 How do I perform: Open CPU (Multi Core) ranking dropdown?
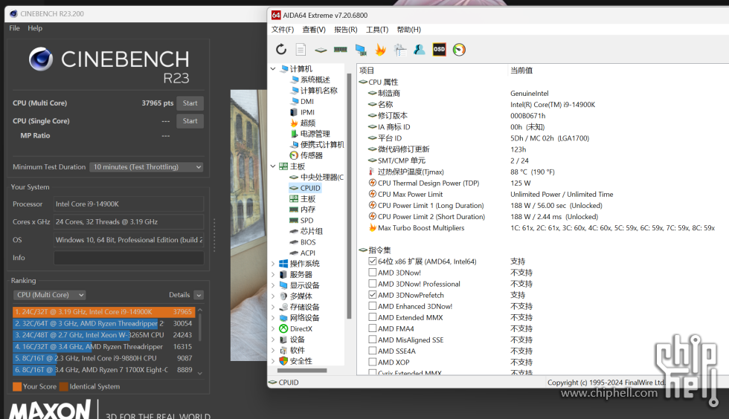pyautogui.click(x=49, y=295)
